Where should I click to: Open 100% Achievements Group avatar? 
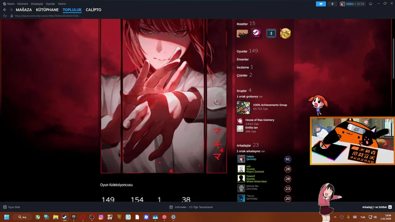tap(243, 108)
